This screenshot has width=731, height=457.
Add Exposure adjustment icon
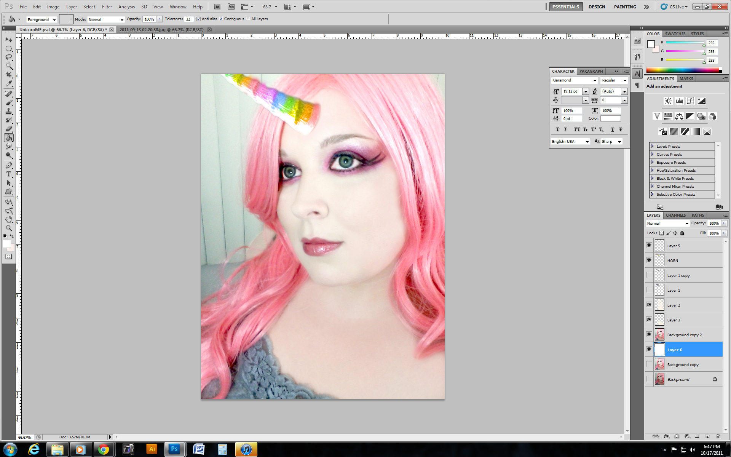(701, 101)
